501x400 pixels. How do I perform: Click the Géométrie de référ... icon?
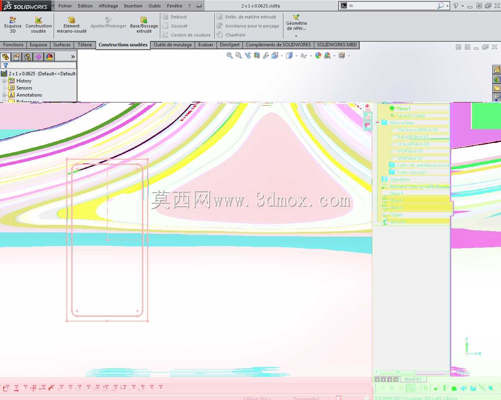(296, 17)
